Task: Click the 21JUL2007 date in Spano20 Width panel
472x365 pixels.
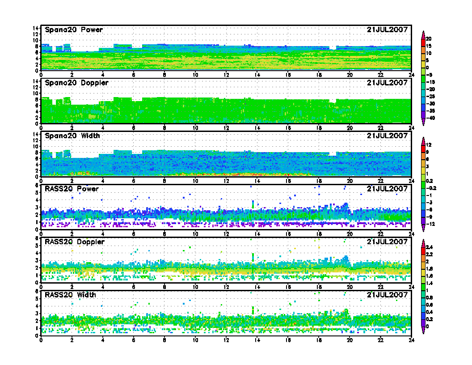Action: pos(387,136)
